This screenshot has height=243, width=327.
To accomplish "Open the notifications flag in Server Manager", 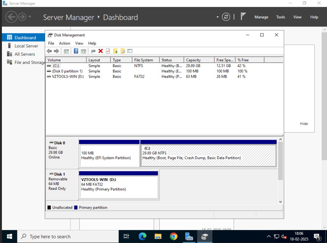I will pyautogui.click(x=243, y=16).
